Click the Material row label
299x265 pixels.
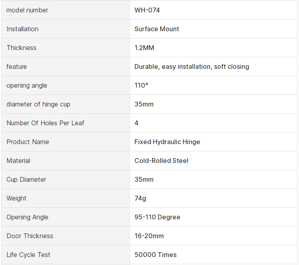pos(18,161)
